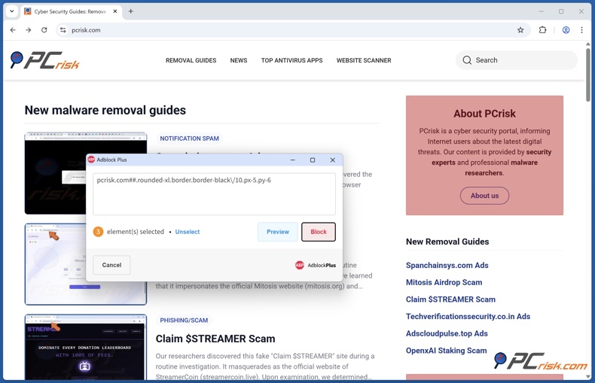595x383 pixels.
Task: Open the NEWS menu item
Action: pyautogui.click(x=239, y=60)
